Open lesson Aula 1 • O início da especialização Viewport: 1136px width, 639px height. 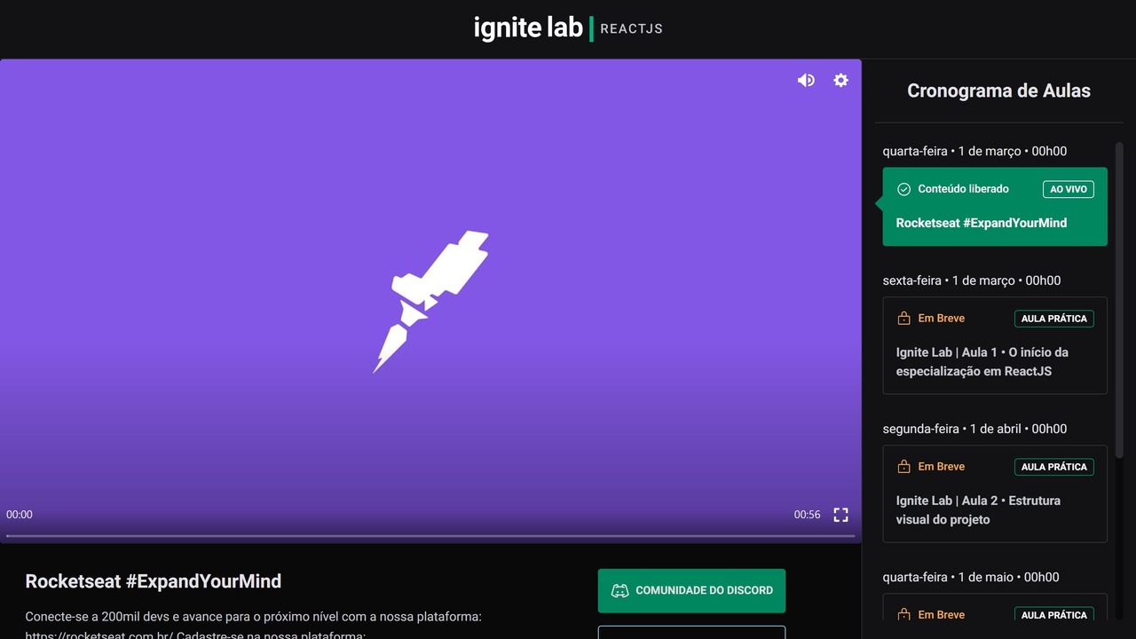(x=995, y=345)
